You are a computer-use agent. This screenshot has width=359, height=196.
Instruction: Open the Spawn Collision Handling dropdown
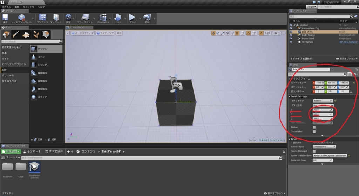330,156
